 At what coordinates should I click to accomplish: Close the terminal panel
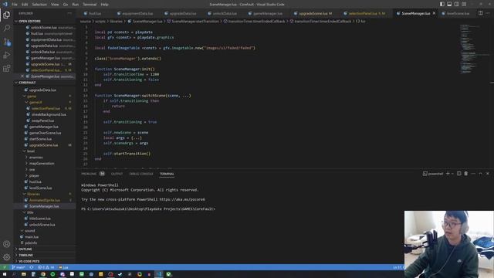(x=488, y=174)
